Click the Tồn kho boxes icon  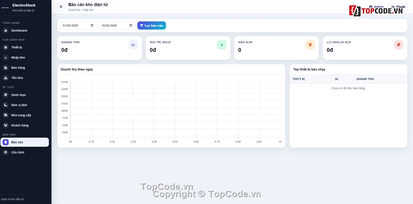click(x=6, y=78)
